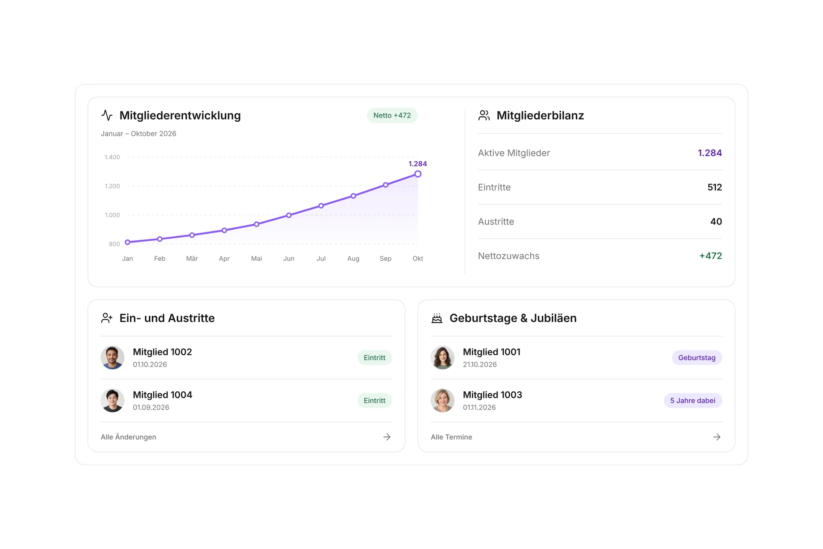Screen dimensions: 823x549
Task: Click the user-plus icon beside Ein- und Austritte
Action: click(107, 318)
